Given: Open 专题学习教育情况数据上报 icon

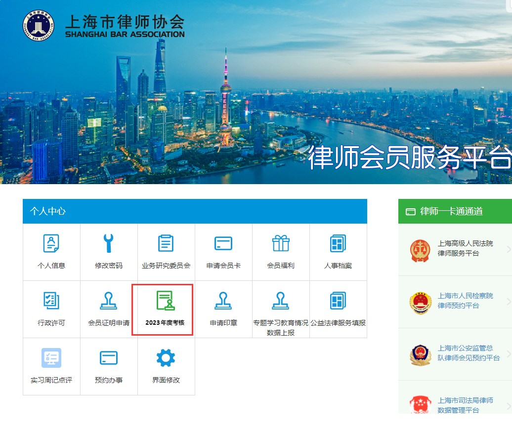Looking at the screenshot, I should tap(281, 301).
